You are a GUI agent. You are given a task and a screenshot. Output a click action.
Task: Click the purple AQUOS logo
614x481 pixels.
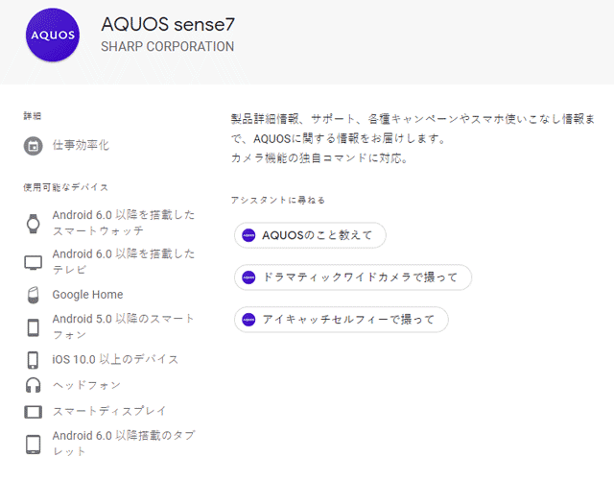coord(53,35)
